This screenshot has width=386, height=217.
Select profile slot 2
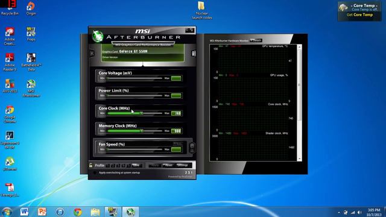click(x=113, y=166)
